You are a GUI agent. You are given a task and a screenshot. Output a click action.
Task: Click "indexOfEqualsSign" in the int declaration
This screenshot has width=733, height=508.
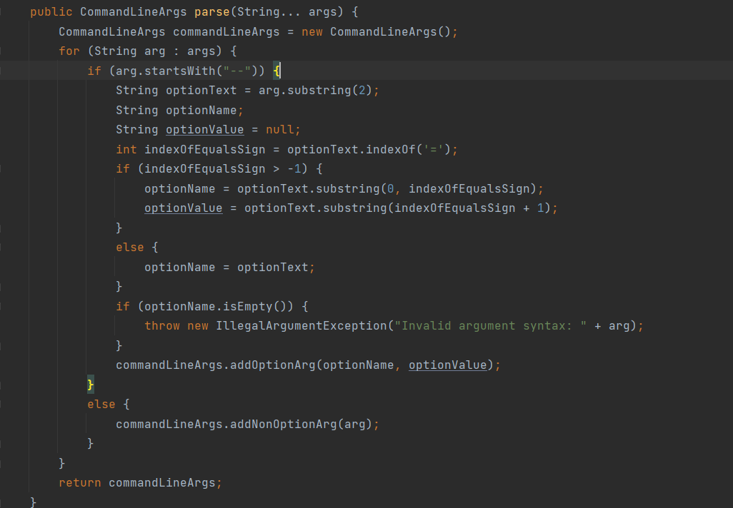(205, 149)
